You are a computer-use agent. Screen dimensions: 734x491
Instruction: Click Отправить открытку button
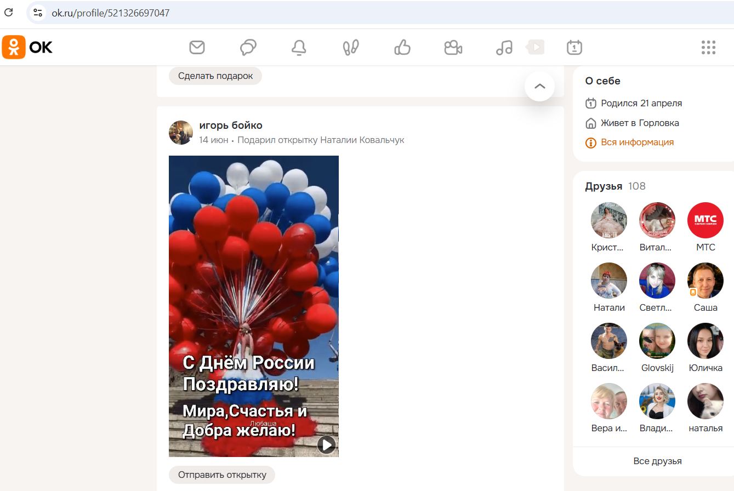[x=222, y=475]
